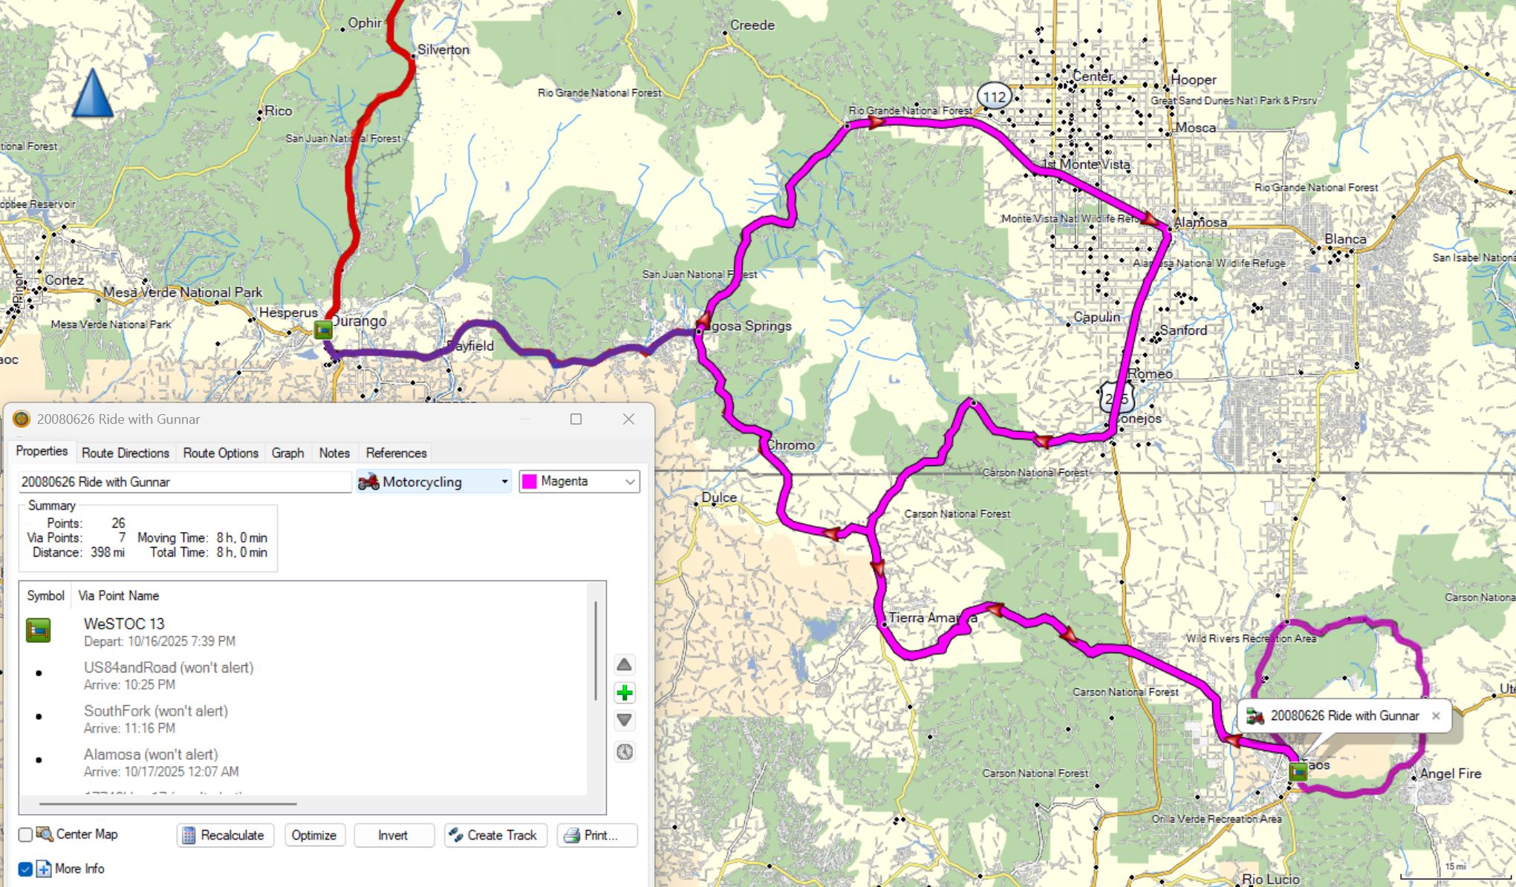Uncheck the More Info checkbox
1516x887 pixels.
point(25,868)
